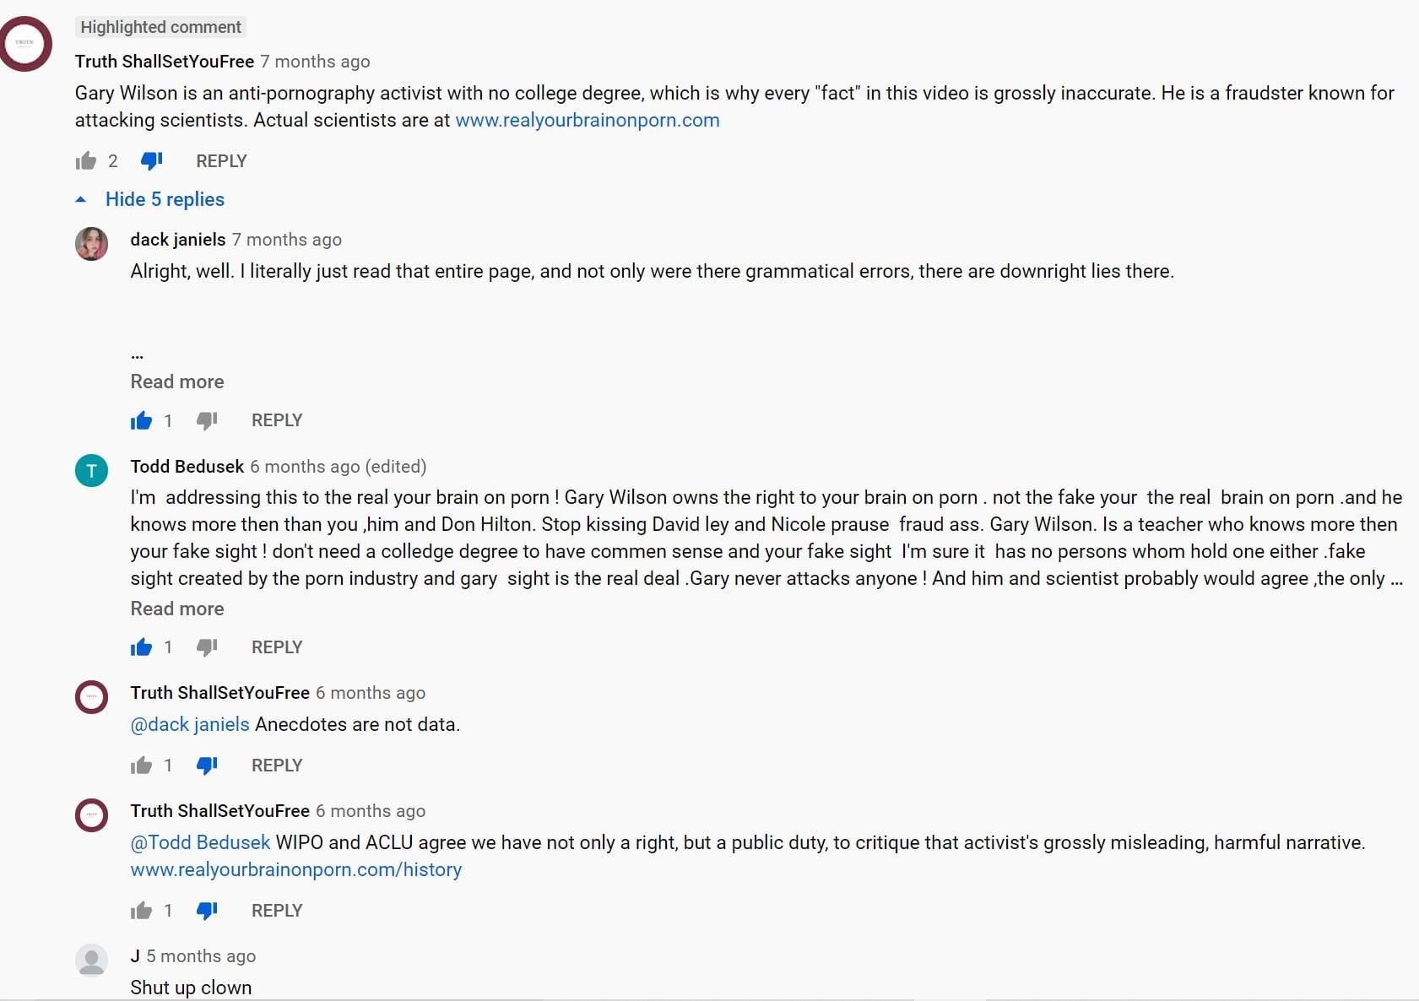This screenshot has width=1419, height=1001.
Task: Reply to Todd Bedusek's comment
Action: 277,647
